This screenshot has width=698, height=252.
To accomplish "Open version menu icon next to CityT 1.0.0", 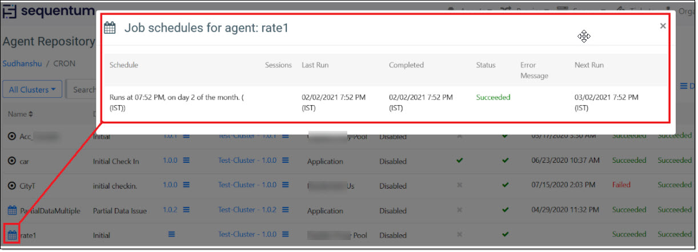I will 186,185.
